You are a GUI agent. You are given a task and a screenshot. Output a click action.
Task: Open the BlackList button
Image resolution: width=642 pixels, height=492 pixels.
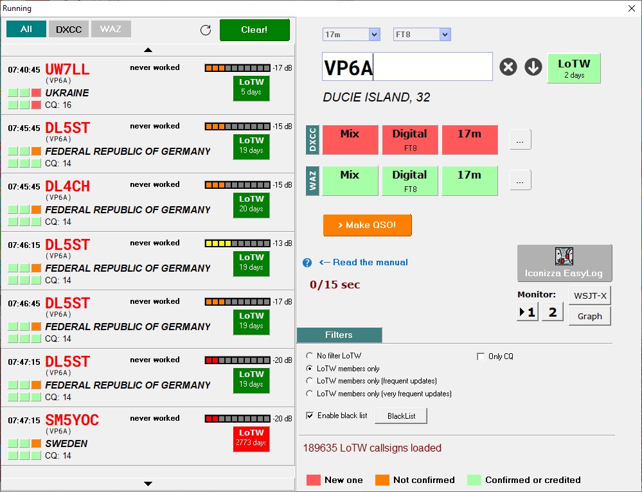(401, 416)
